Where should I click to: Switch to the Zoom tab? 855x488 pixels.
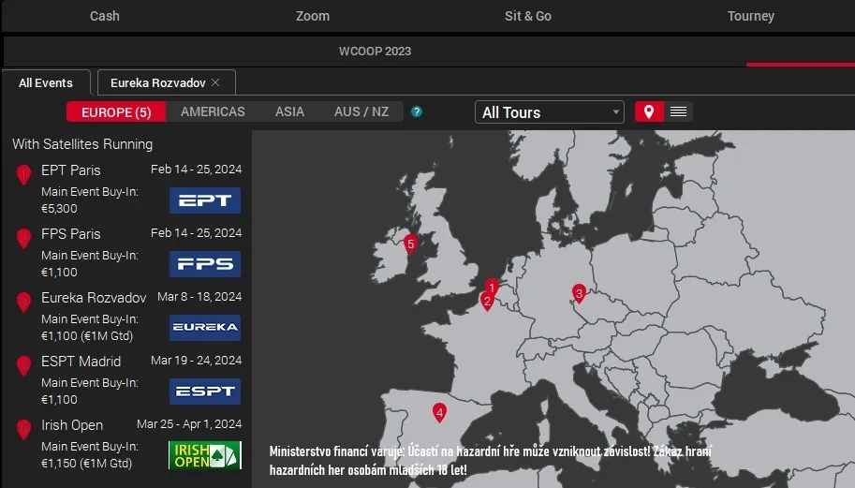(x=313, y=16)
